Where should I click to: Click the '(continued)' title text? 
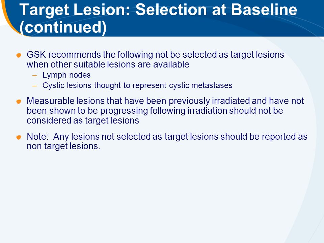[x=63, y=27]
